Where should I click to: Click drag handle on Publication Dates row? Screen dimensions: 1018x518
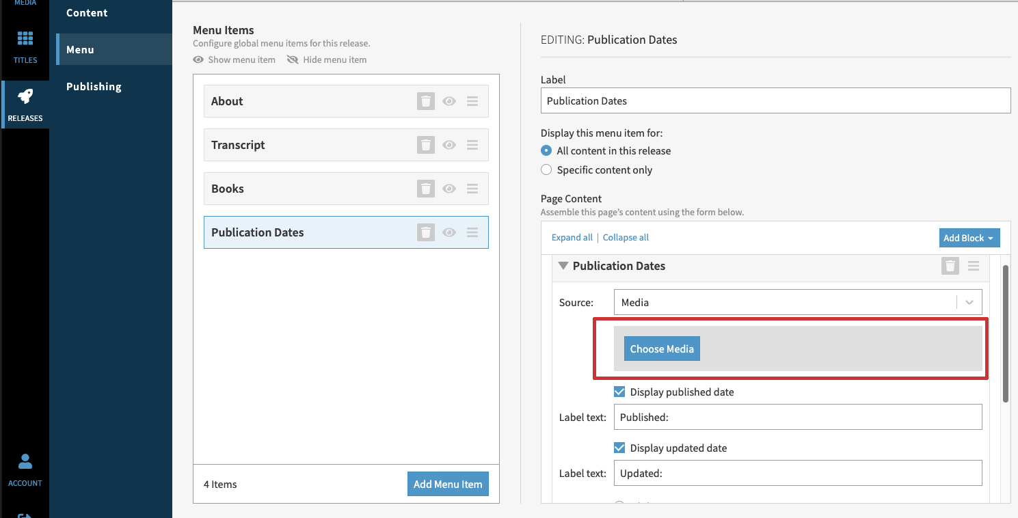coord(472,232)
